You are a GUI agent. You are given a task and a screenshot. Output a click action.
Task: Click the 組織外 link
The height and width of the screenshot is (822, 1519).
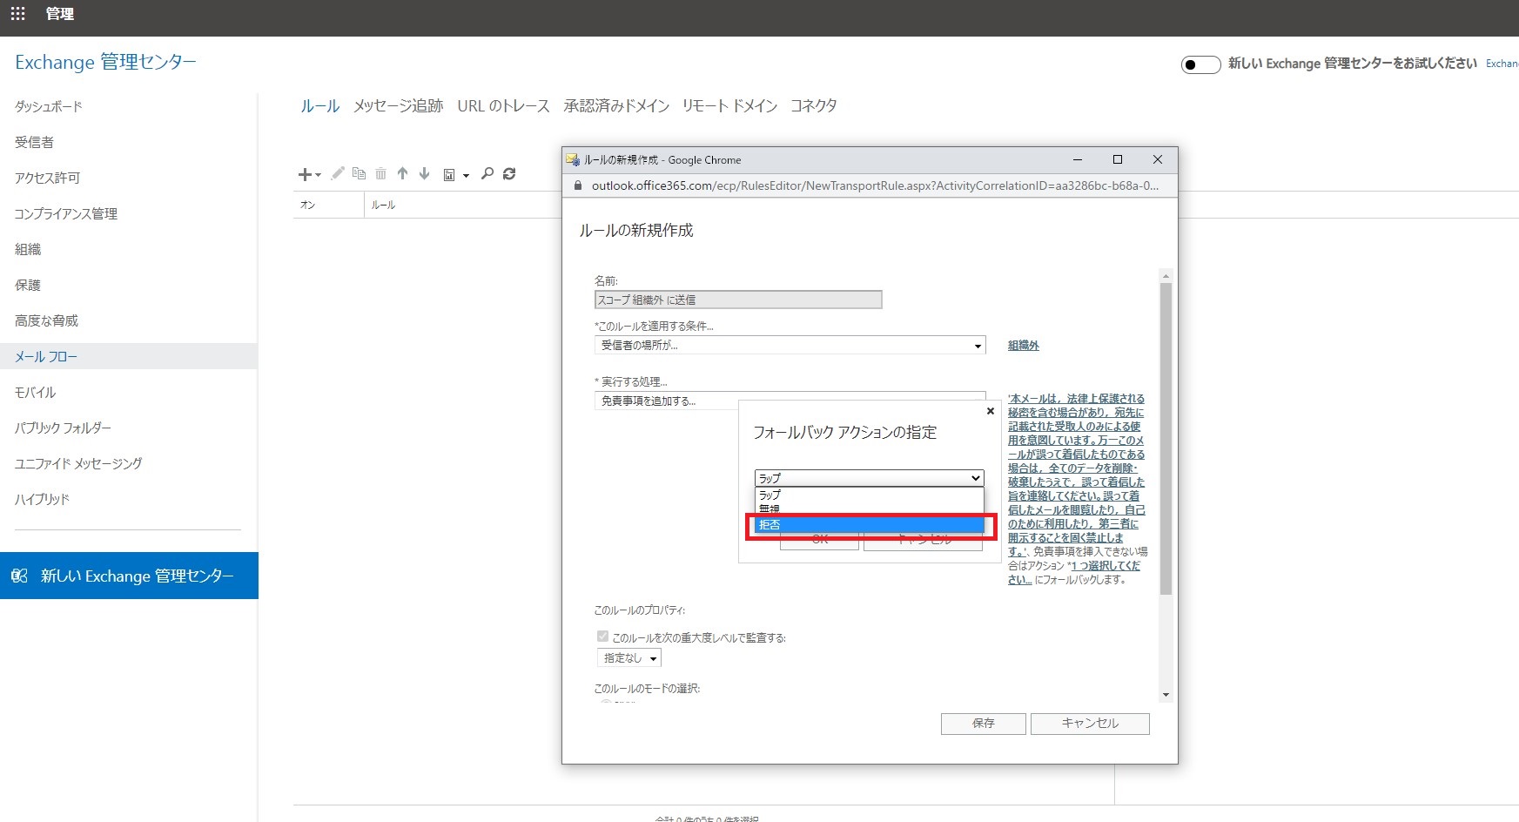pos(1023,346)
